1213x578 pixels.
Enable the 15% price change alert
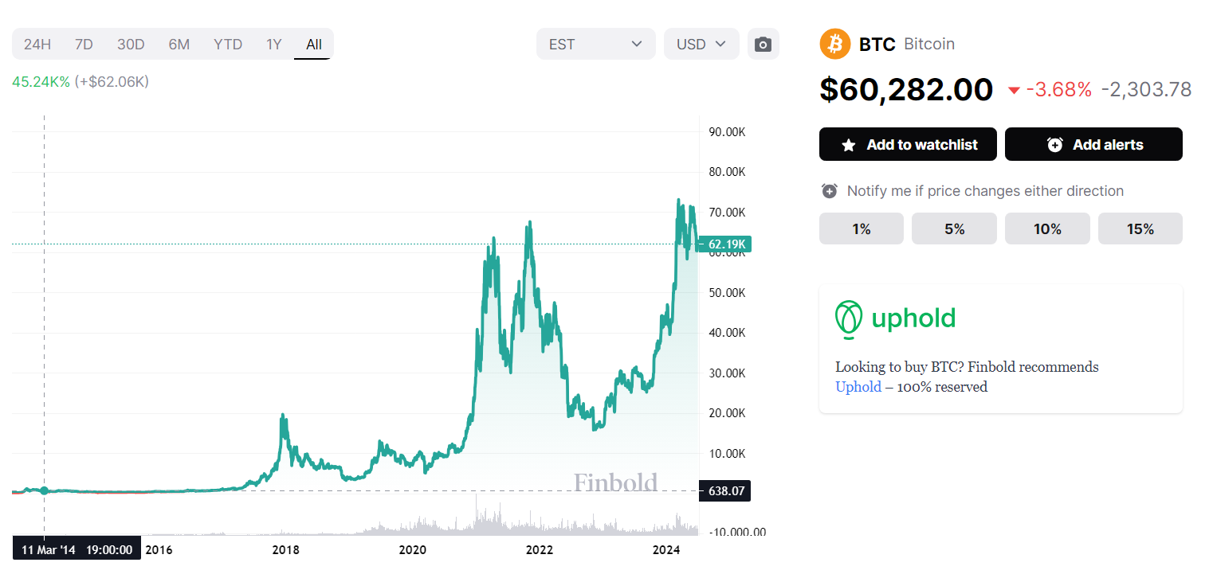1140,229
